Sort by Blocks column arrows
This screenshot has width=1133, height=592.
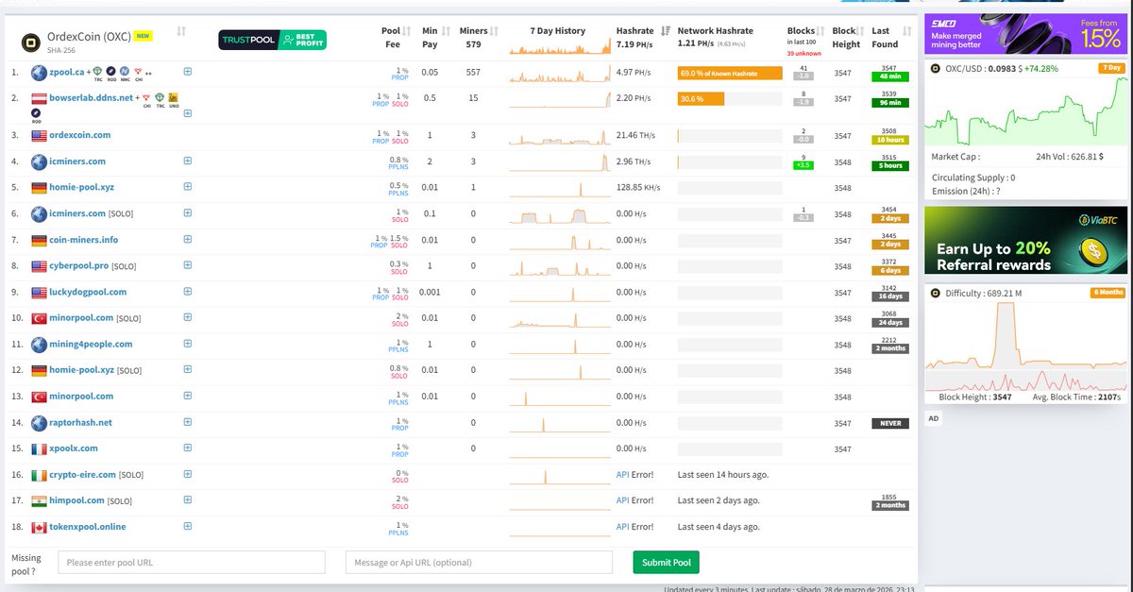pos(820,31)
